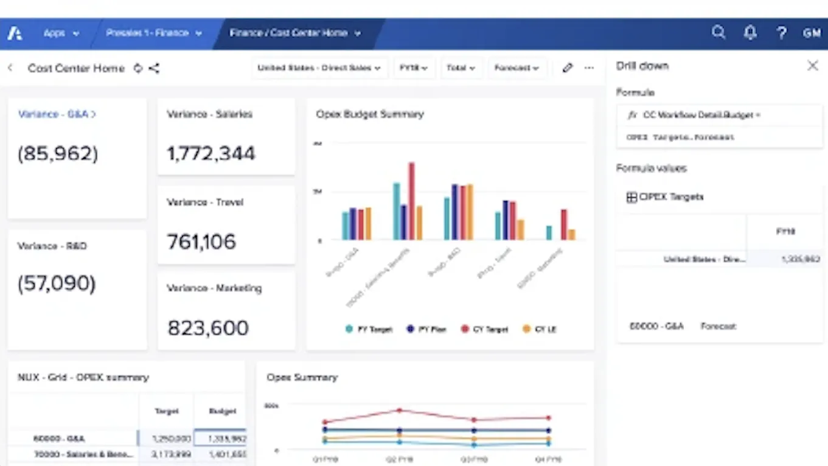
Task: Click the Anaplan logo in the top bar
Action: 14,33
